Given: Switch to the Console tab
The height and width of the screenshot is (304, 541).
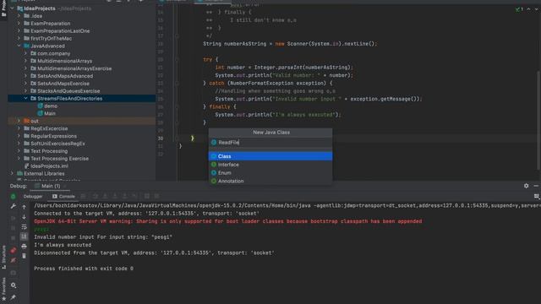Looking at the screenshot, I should (x=64, y=197).
